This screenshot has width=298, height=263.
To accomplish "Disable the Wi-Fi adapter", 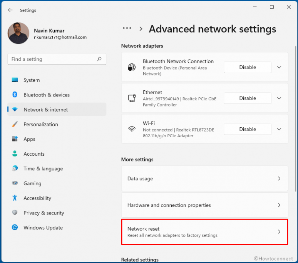I will (x=248, y=129).
